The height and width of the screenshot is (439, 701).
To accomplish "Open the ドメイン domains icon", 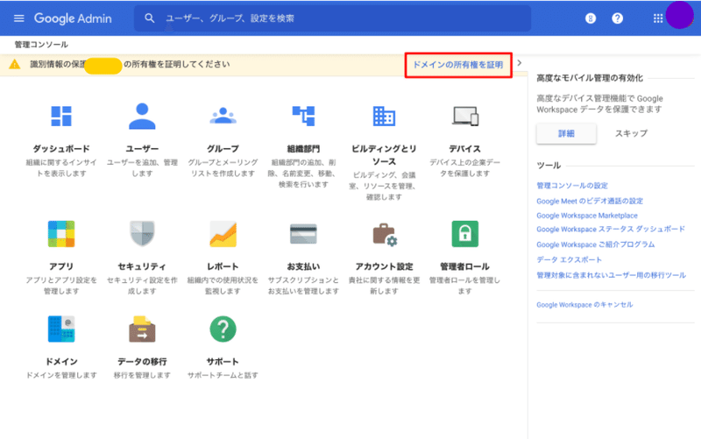I will (x=61, y=329).
